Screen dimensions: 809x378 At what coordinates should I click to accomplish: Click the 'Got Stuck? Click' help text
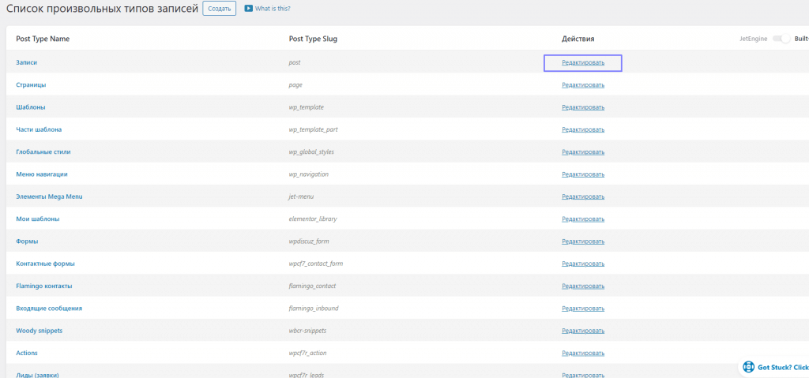click(x=783, y=367)
